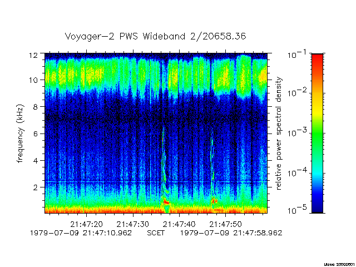Viewport: 356px width, 267px height.
Task: Click the Voyager-2 PWS Wideband plot title
Action: [x=156, y=37]
